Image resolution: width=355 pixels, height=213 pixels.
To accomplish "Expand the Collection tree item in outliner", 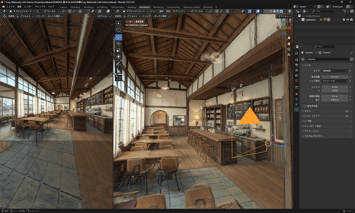I will click(299, 20).
